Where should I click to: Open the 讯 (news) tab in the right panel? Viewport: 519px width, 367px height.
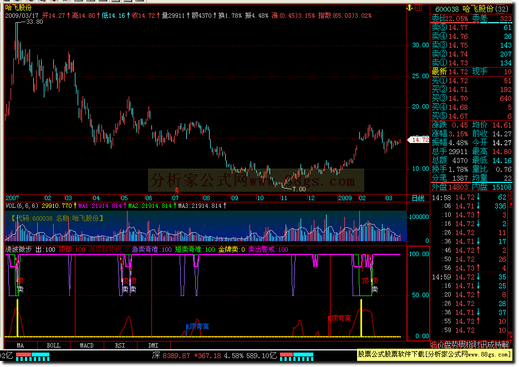tap(484, 345)
